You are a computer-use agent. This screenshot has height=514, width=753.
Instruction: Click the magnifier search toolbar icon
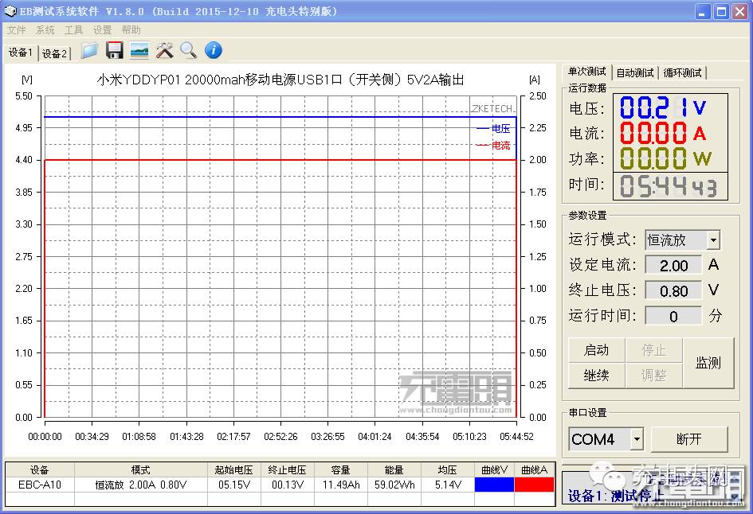click(189, 50)
